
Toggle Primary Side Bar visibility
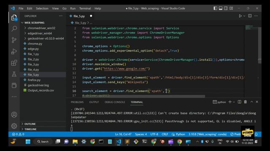tap(215, 8)
